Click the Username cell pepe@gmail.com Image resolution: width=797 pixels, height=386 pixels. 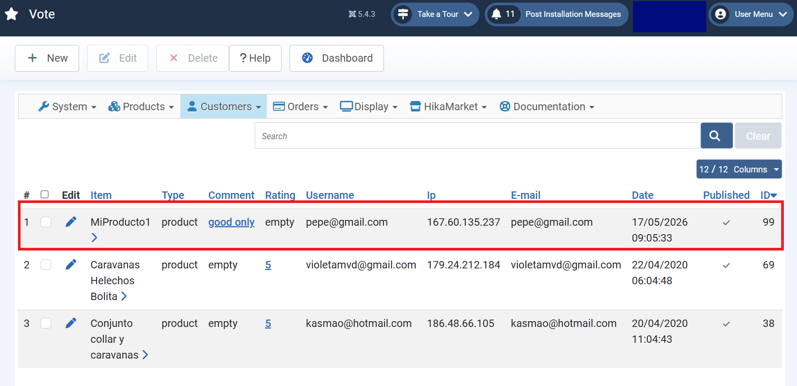[347, 222]
